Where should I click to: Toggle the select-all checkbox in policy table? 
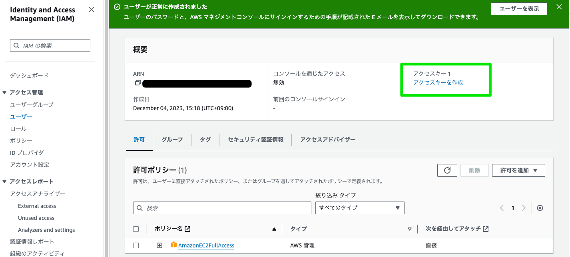[x=136, y=229]
